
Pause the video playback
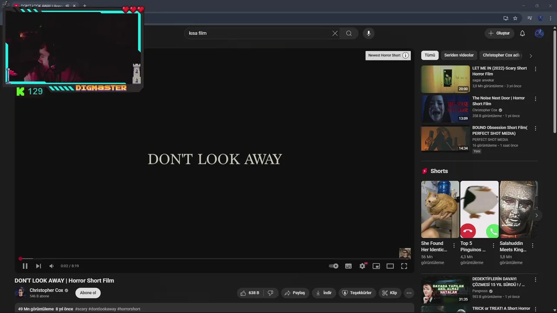pos(25,266)
